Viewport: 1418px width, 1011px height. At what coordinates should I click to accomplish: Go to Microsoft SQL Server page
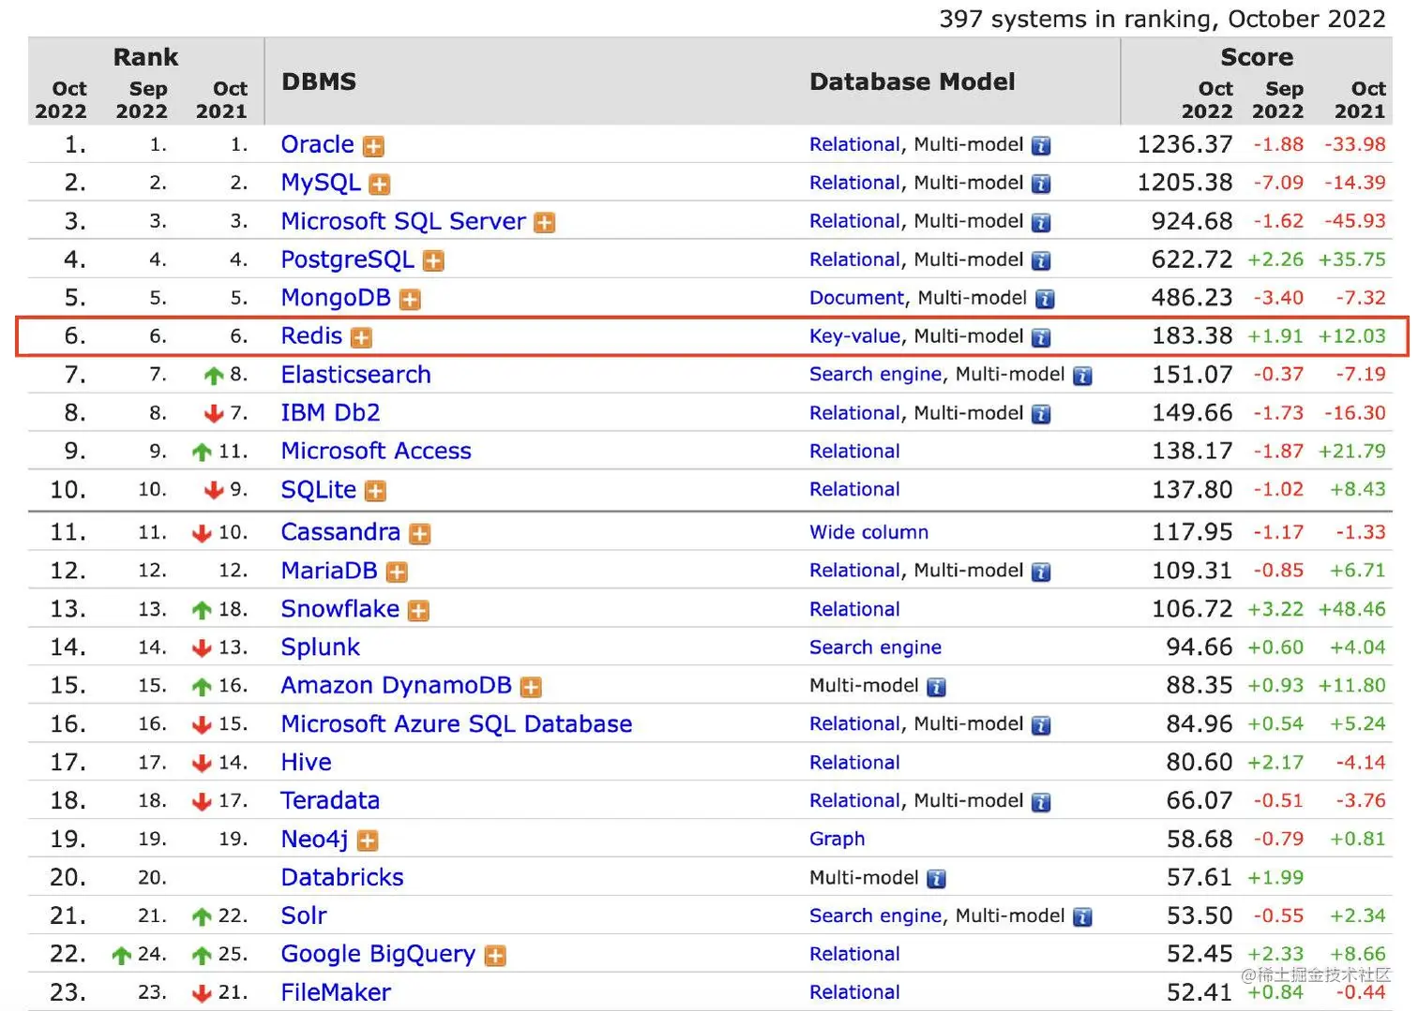point(403,221)
